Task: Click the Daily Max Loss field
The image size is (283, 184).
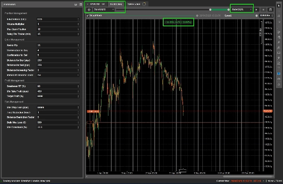Action: pos(58,122)
